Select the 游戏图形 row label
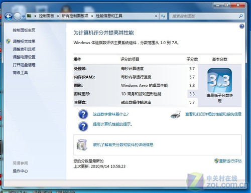Image resolution: width=251 pixels, height=193 pixels. 82,94
